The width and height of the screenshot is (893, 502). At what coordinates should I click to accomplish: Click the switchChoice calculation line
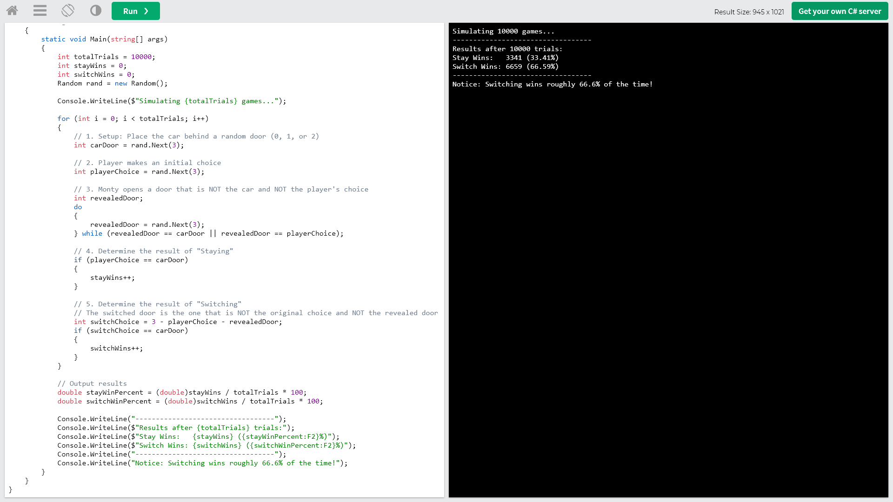[x=178, y=322]
